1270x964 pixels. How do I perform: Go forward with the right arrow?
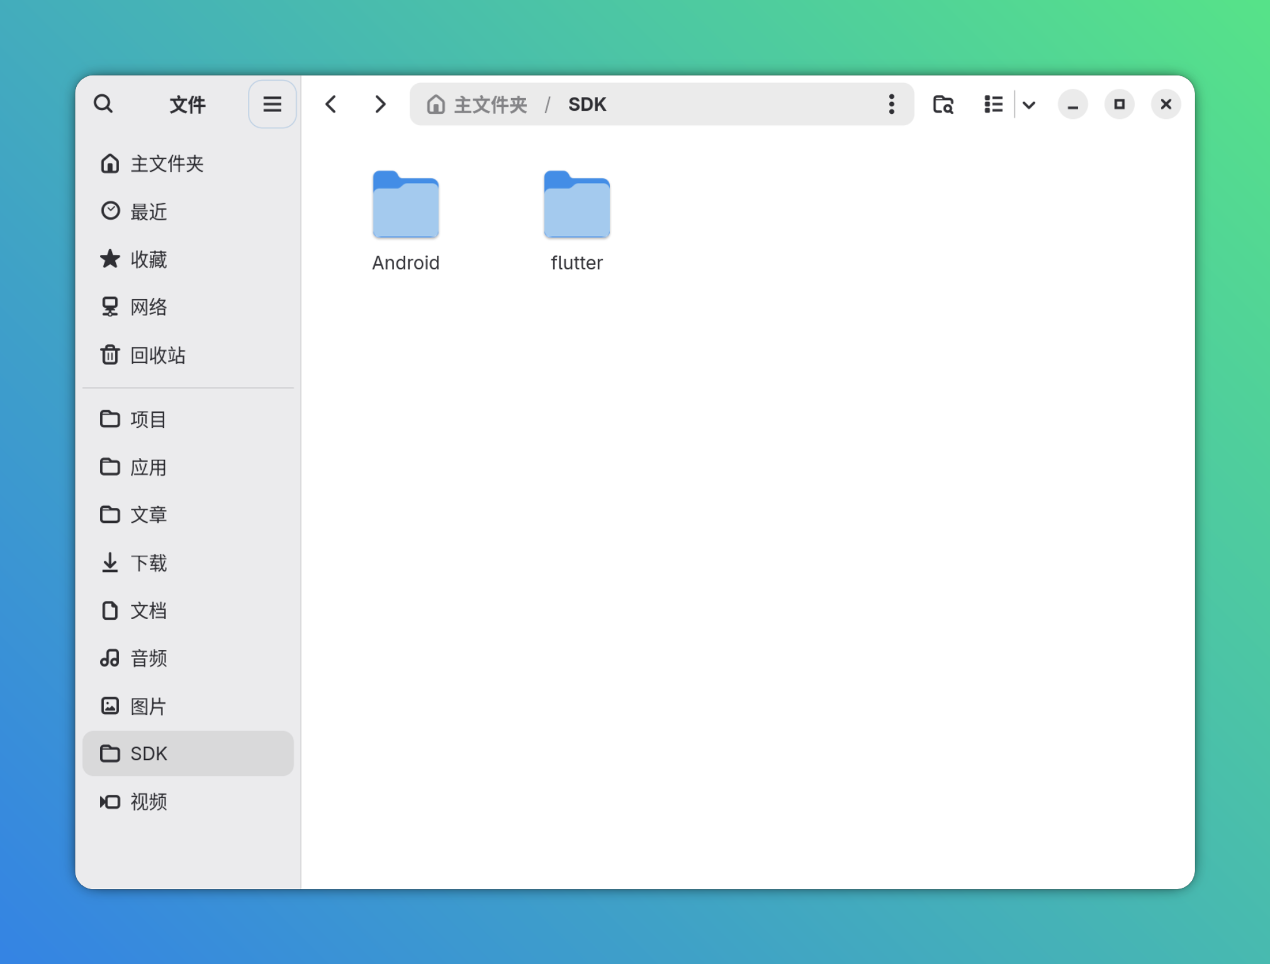tap(379, 104)
